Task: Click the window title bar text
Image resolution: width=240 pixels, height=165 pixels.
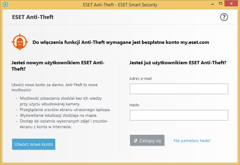Action: click(x=120, y=5)
